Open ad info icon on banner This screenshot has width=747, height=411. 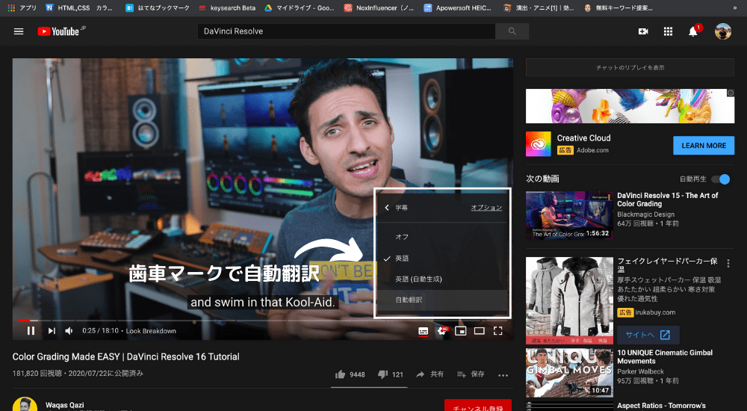[x=731, y=93]
